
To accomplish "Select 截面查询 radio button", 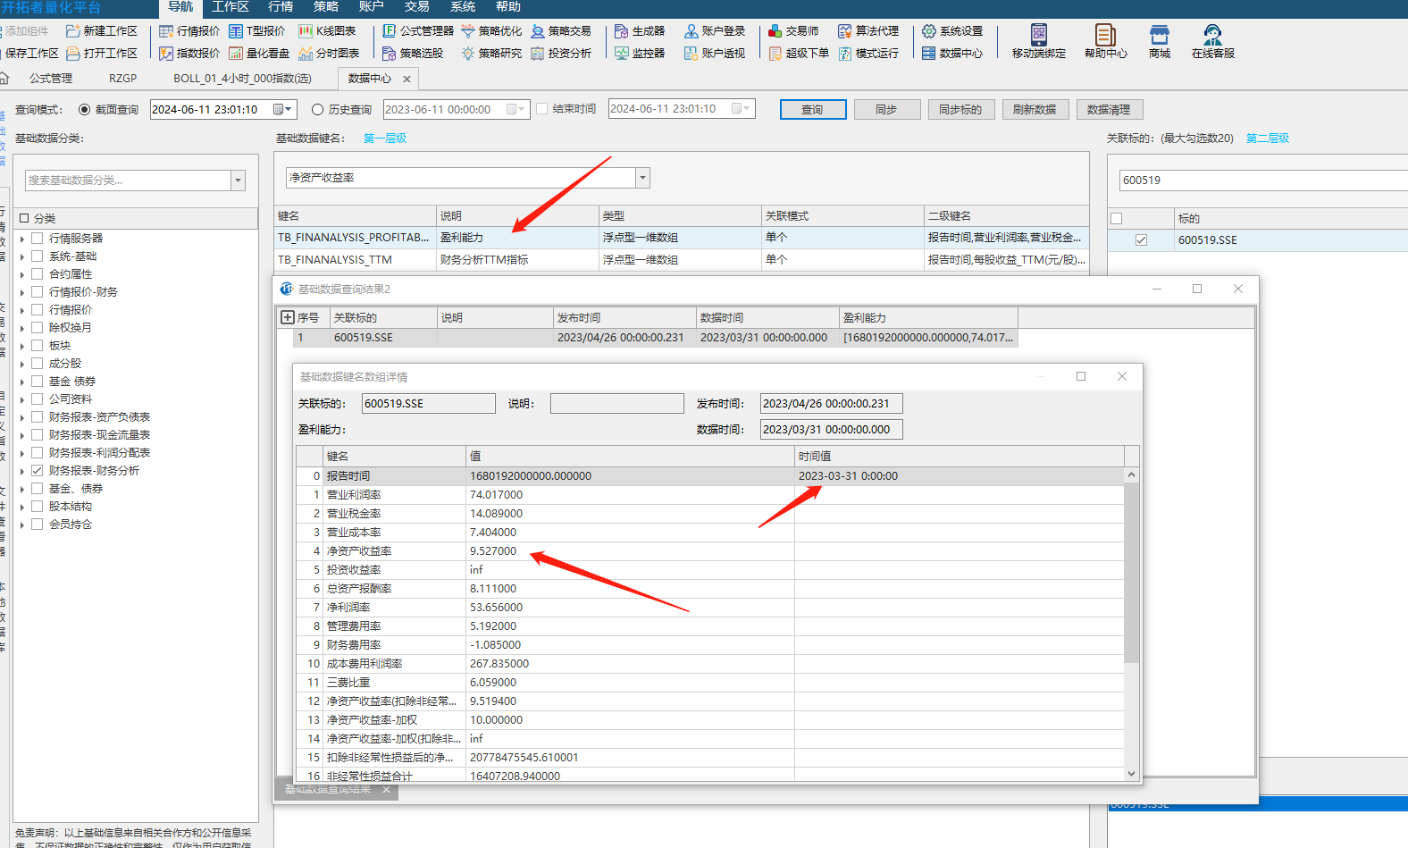I will (85, 110).
